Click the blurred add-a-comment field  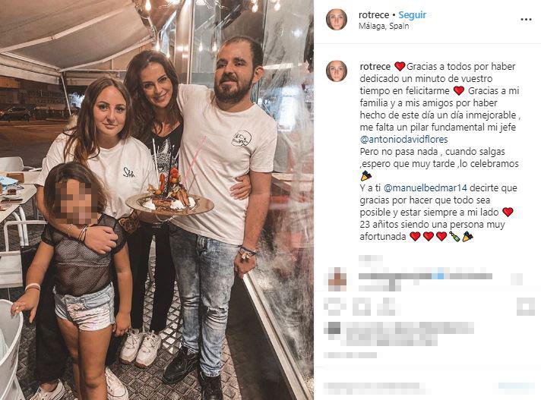click(x=377, y=389)
